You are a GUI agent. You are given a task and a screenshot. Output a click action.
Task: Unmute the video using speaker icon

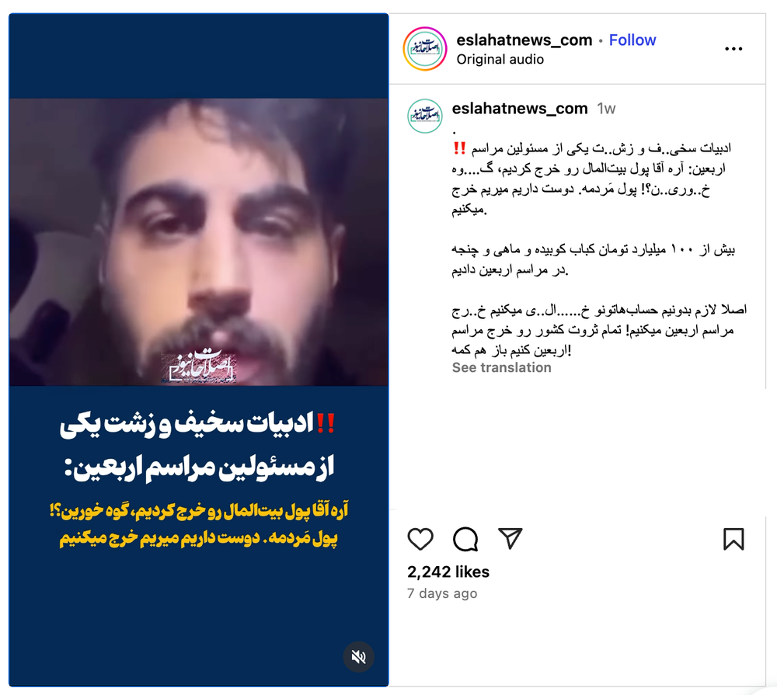click(359, 657)
